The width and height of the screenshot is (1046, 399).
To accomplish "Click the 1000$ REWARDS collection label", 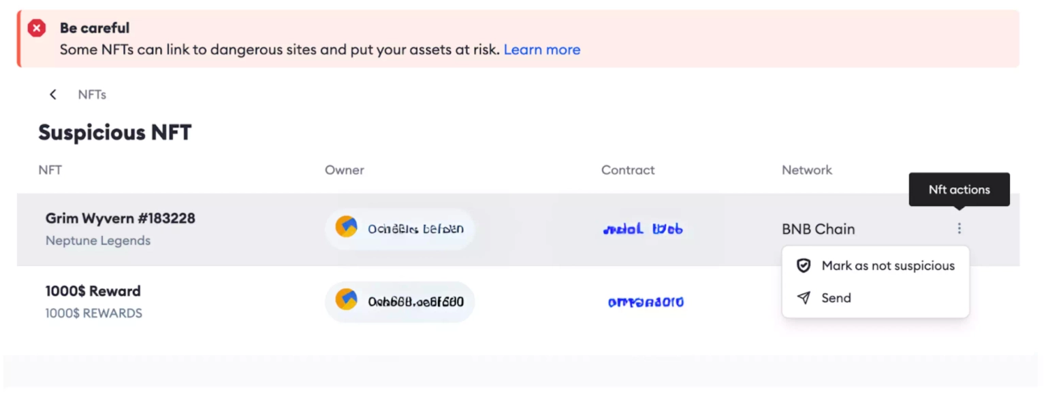I will 94,313.
